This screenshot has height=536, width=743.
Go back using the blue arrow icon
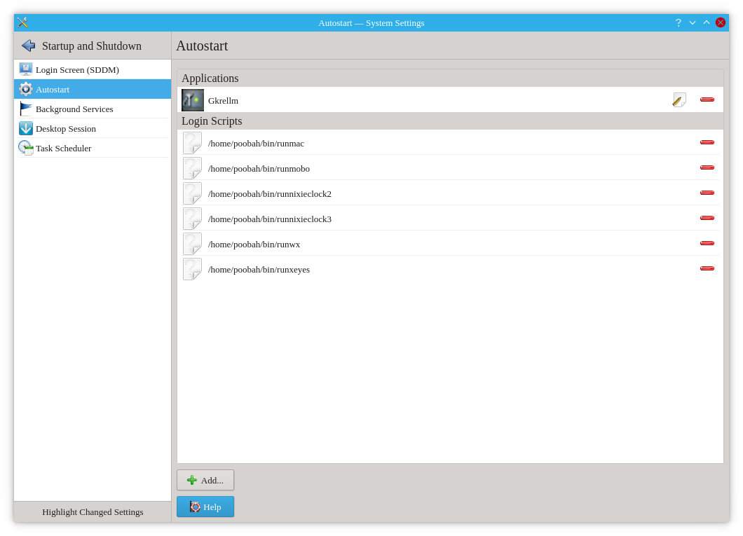pyautogui.click(x=29, y=46)
